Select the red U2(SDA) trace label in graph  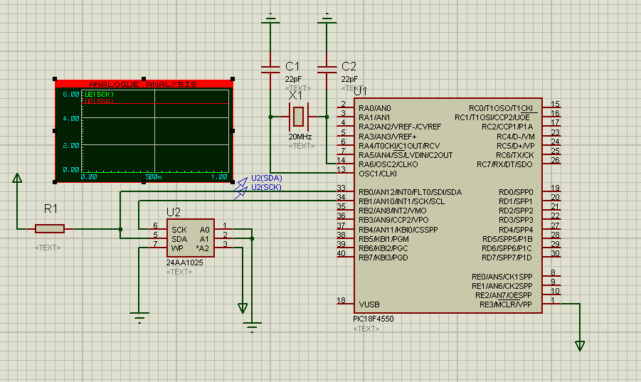pos(100,100)
